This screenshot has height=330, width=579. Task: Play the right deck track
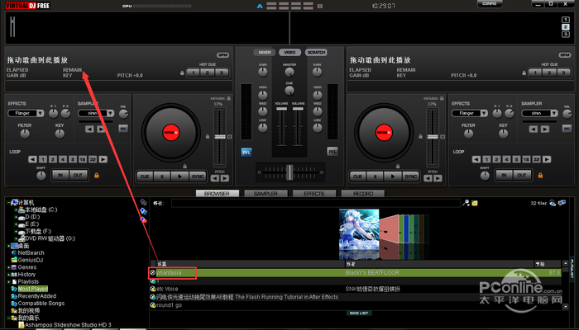coord(393,177)
